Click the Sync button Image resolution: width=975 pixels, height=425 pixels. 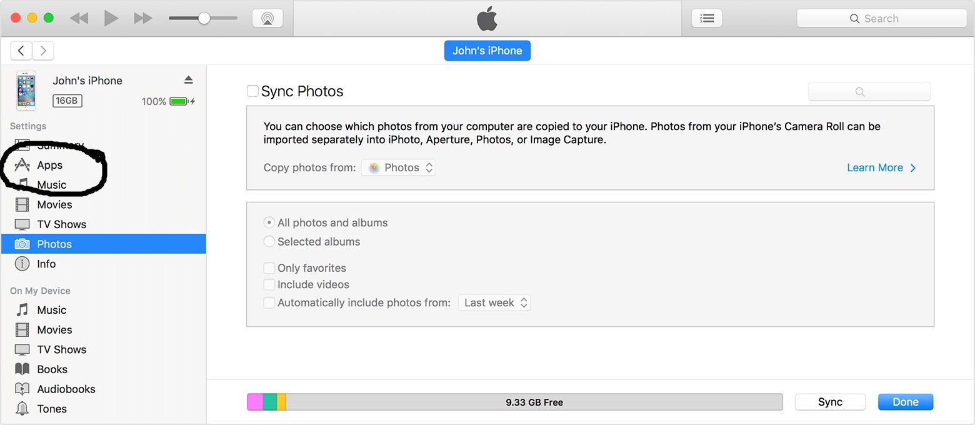[830, 402]
